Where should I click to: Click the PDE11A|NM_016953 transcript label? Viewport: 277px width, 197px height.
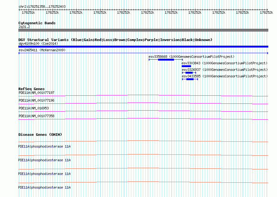pyautogui.click(x=34, y=108)
